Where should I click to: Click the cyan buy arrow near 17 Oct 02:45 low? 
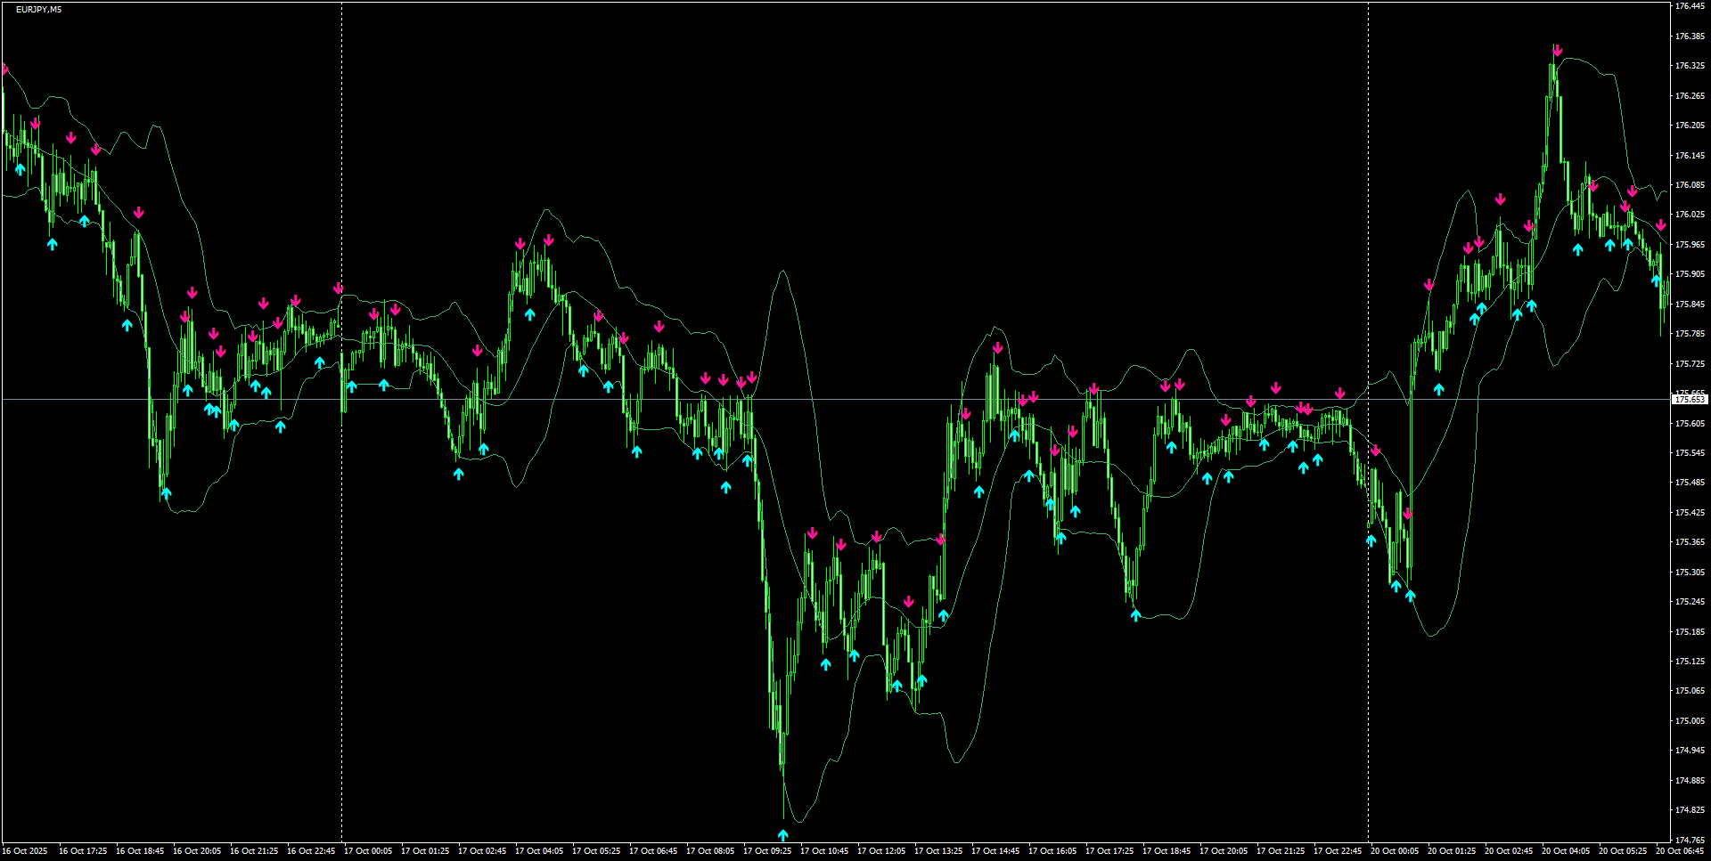(x=460, y=473)
